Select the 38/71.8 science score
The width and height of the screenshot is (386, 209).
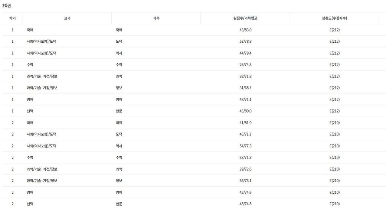245,76
